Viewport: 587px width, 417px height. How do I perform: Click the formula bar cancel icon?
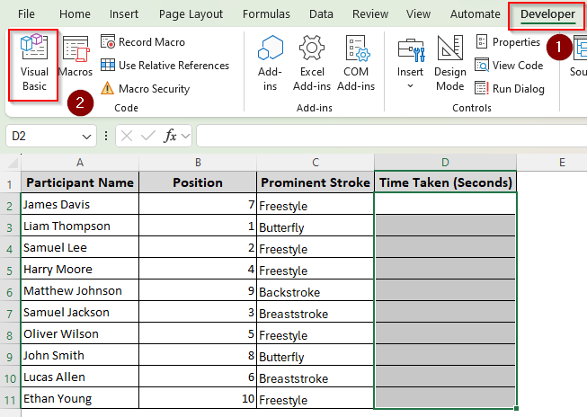127,136
